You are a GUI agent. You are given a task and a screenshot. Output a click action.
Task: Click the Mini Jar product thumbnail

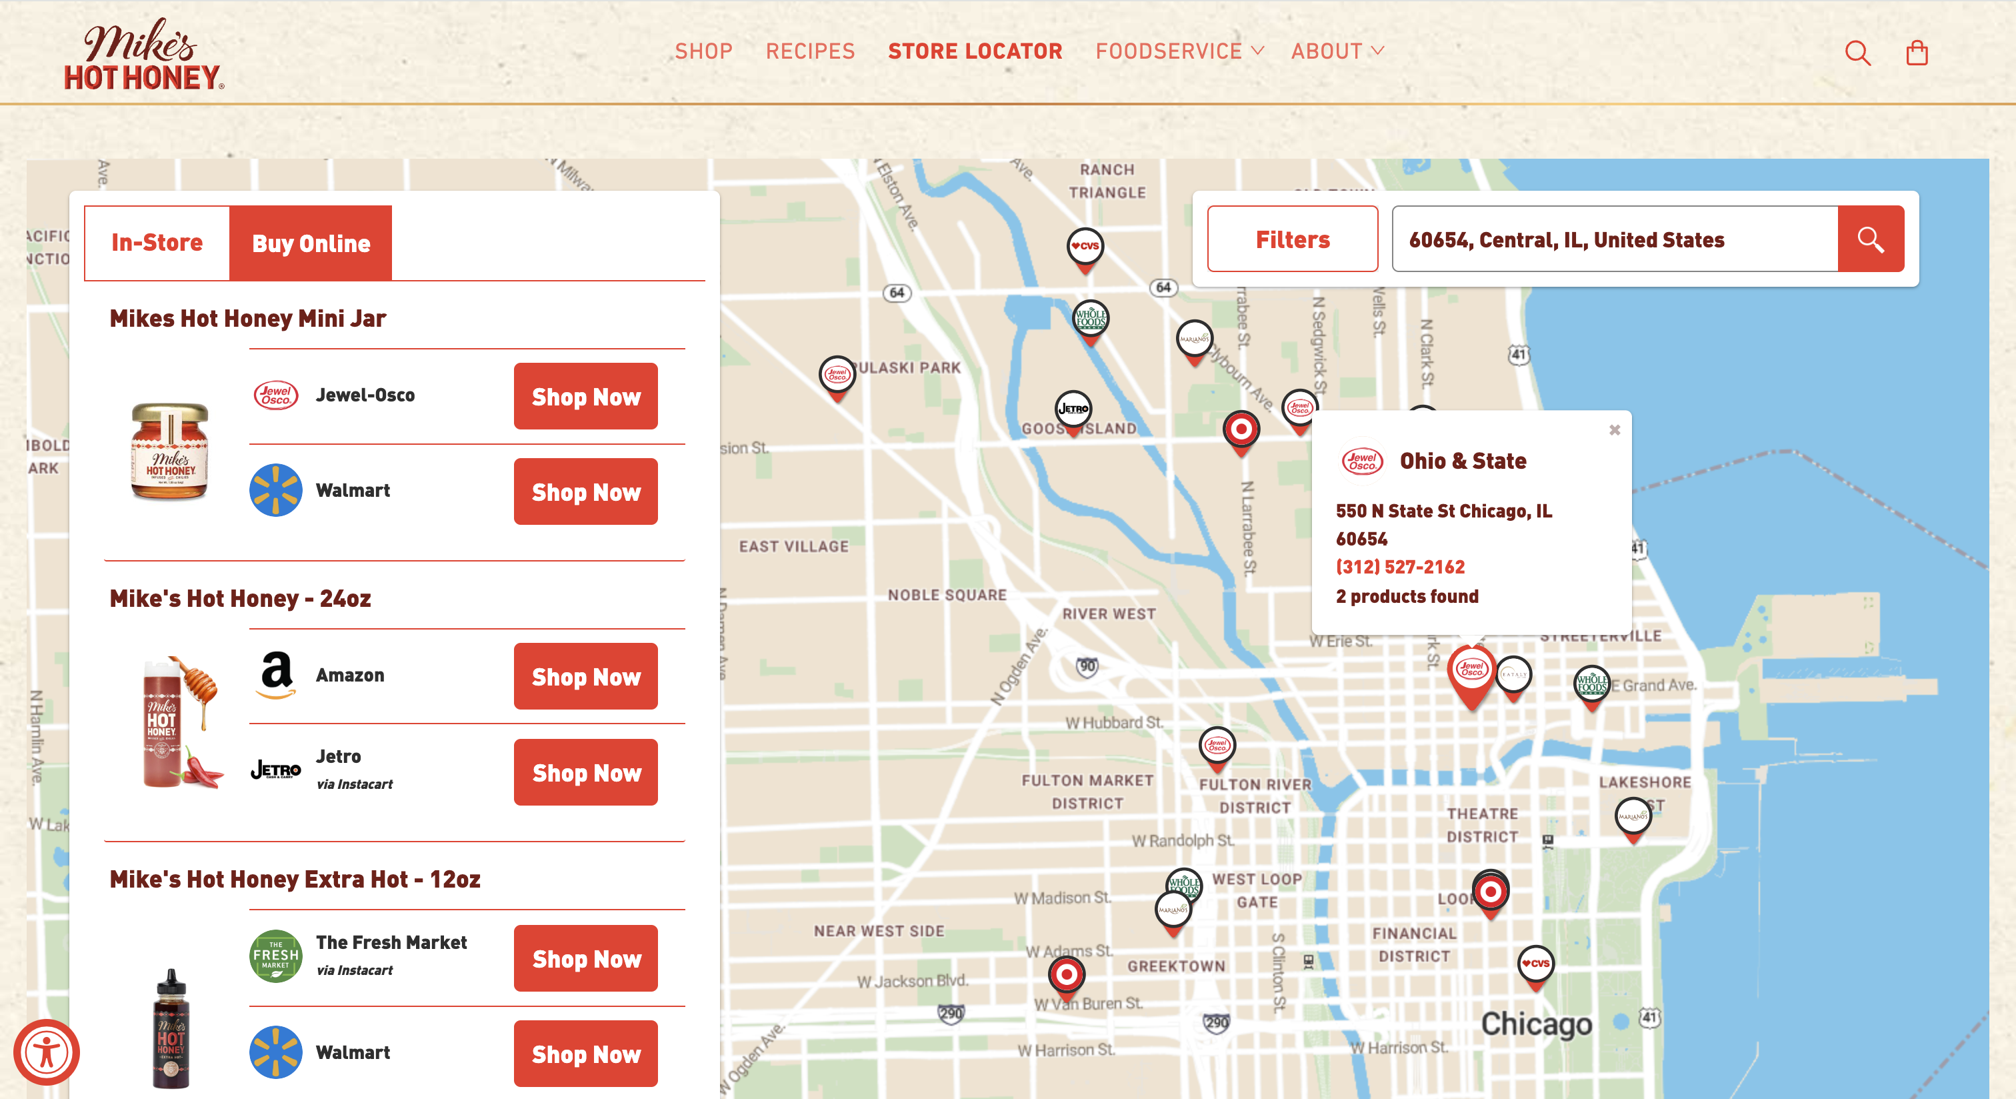pos(169,451)
